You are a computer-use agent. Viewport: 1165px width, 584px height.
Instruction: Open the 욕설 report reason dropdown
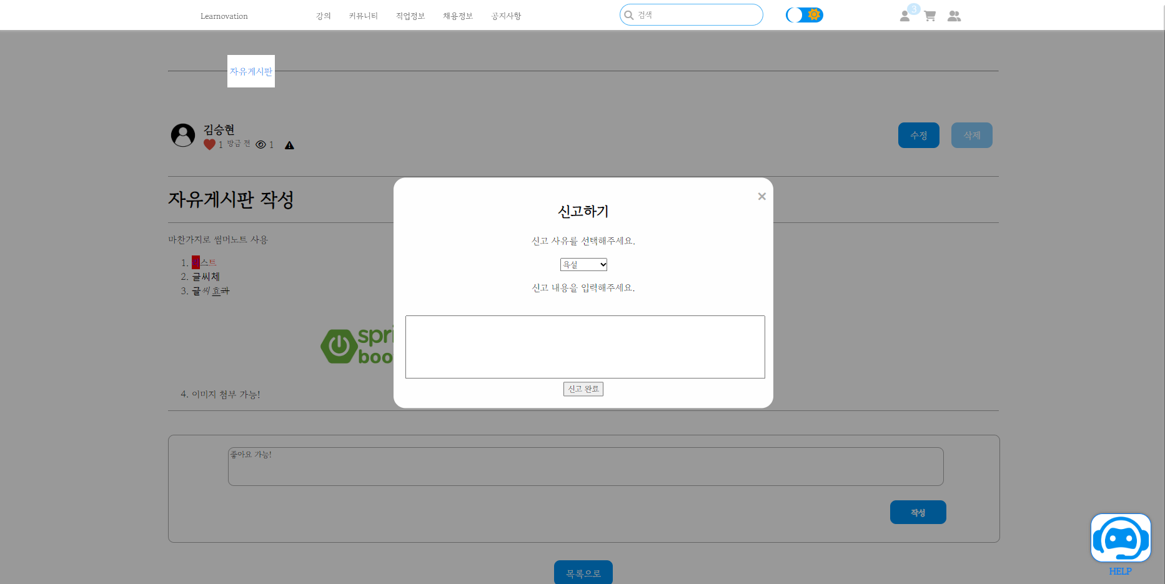point(583,264)
